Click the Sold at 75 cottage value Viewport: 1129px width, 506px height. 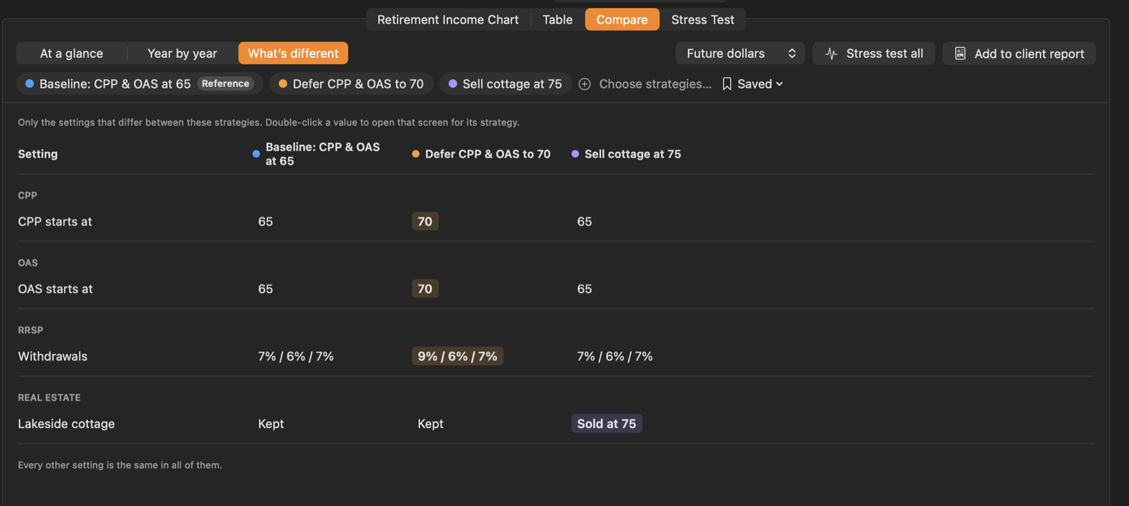point(607,423)
